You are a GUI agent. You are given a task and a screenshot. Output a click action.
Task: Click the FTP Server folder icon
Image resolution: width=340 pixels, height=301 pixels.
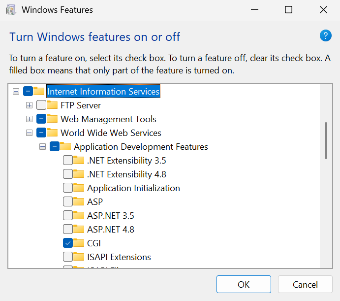click(52, 105)
